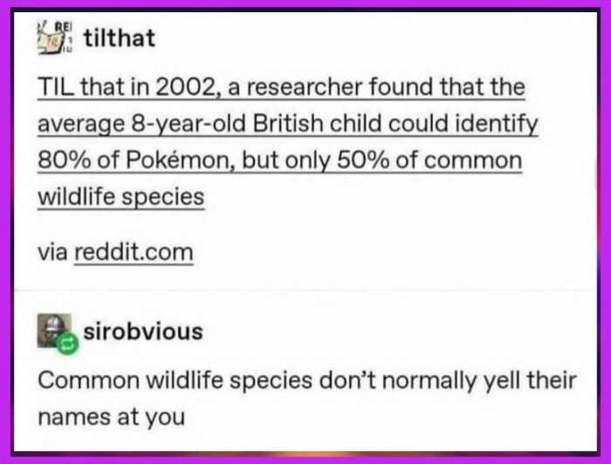Click "50%" in the linked headline
This screenshot has height=464, width=611.
(x=363, y=160)
